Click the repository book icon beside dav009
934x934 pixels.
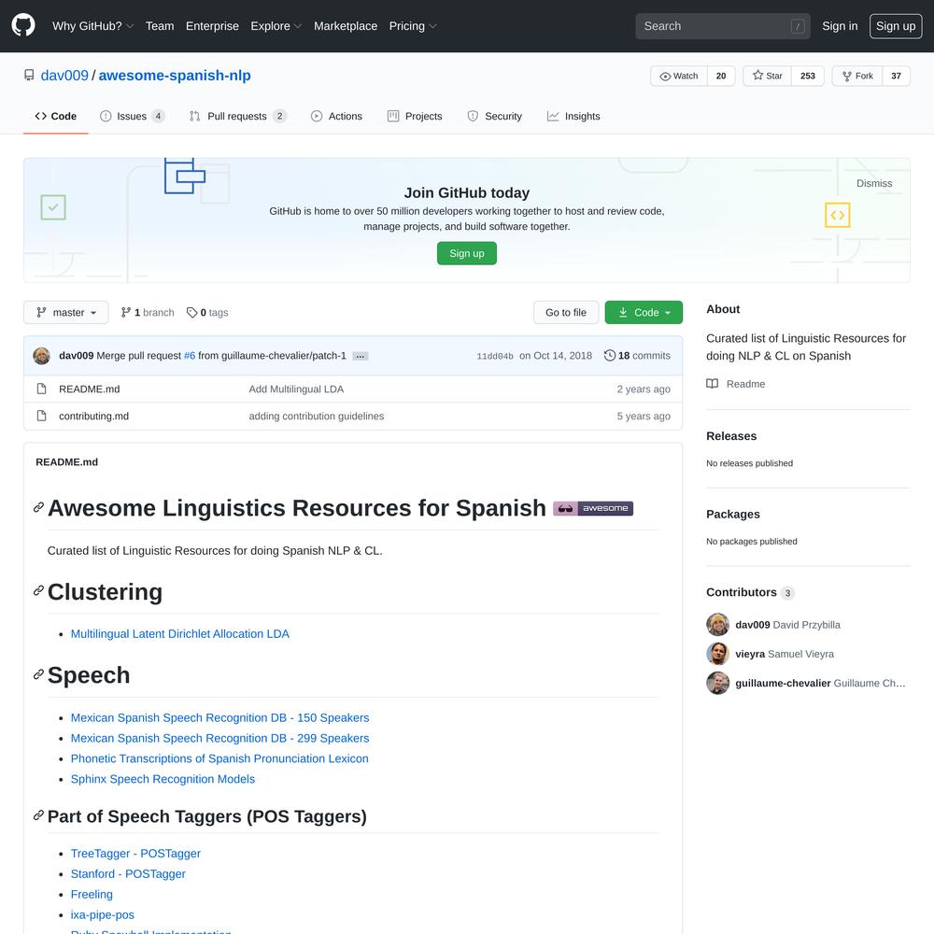pyautogui.click(x=29, y=75)
